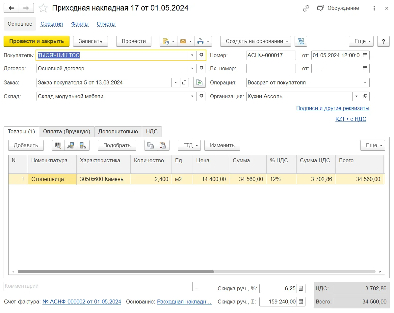The height and width of the screenshot is (313, 394).
Task: Click the back navigation arrow
Action: coord(11,8)
